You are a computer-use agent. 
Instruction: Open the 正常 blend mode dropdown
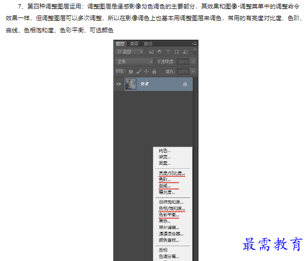(x=134, y=62)
